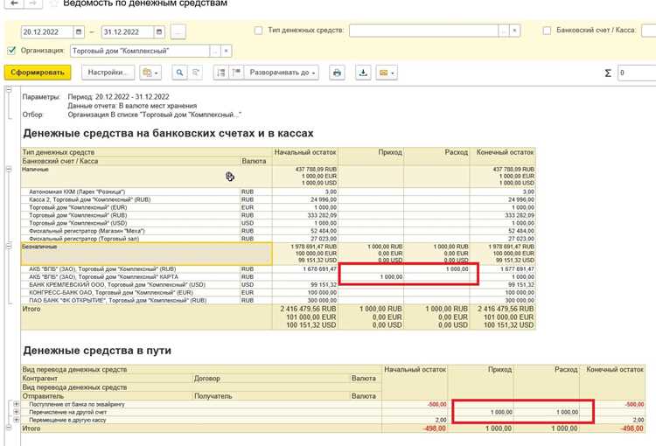Click the -498,00 opening total in transit table
This screenshot has height=446, width=656.
415,429
